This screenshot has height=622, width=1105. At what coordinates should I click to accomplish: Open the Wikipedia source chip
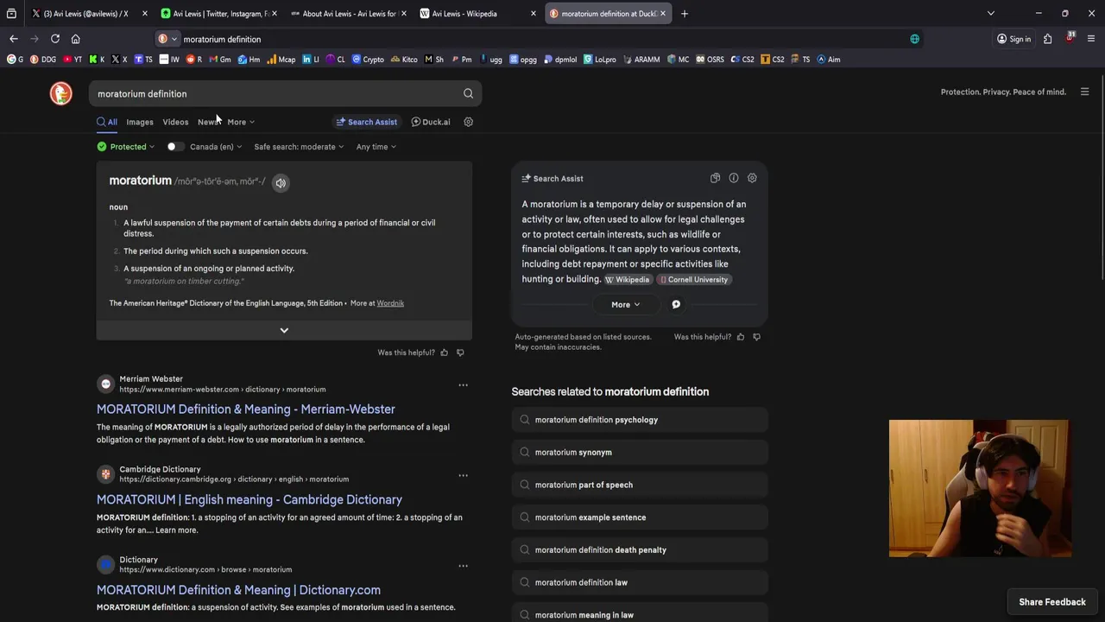(628, 280)
